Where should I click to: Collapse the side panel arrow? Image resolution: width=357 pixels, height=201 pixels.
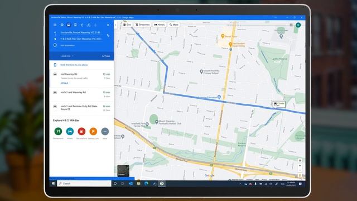tap(115, 25)
